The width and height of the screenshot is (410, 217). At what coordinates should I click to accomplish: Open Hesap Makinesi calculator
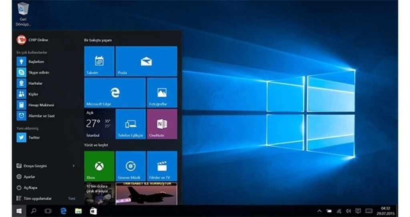coord(35,105)
